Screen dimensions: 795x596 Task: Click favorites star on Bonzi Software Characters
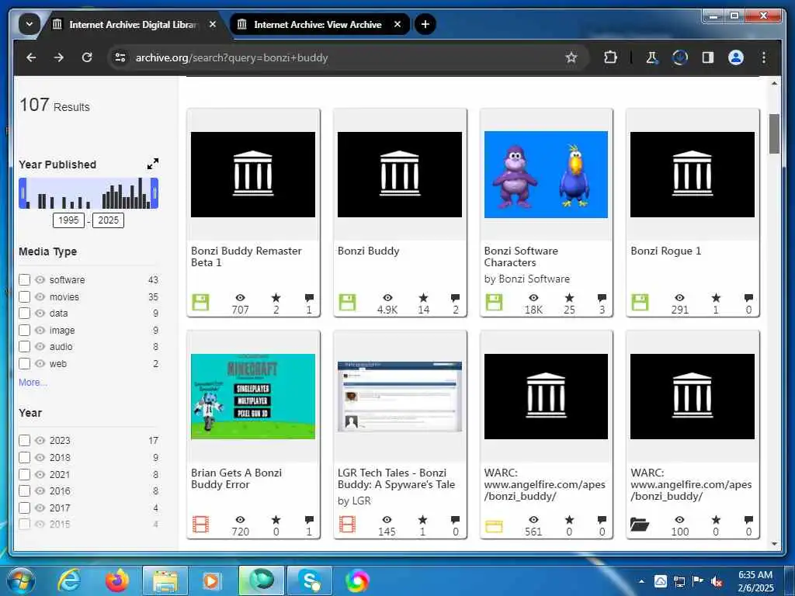pyautogui.click(x=569, y=297)
